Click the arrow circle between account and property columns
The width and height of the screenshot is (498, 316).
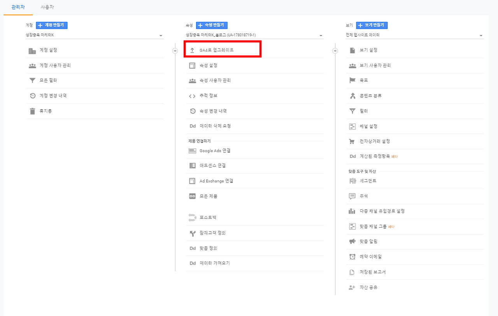click(175, 51)
